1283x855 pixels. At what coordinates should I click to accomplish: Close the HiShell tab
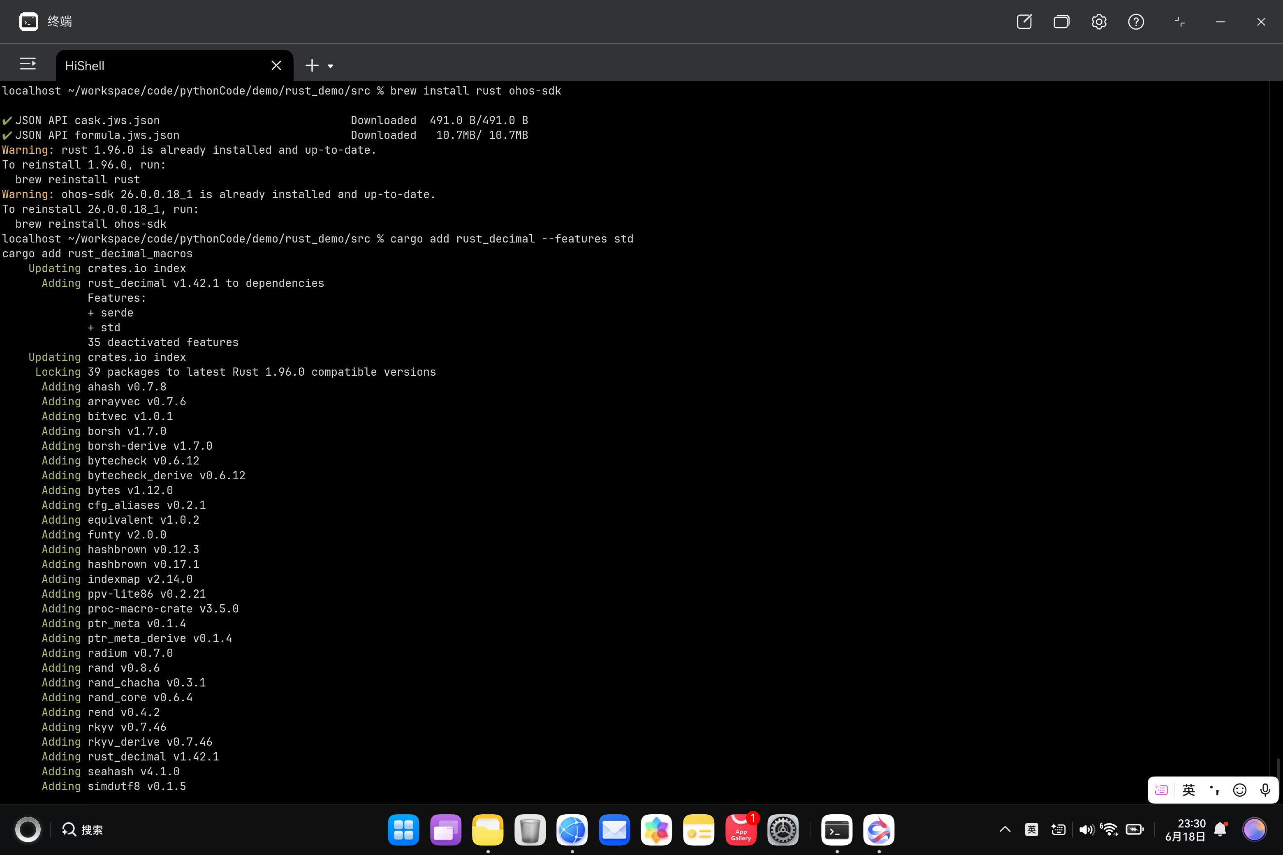point(276,65)
